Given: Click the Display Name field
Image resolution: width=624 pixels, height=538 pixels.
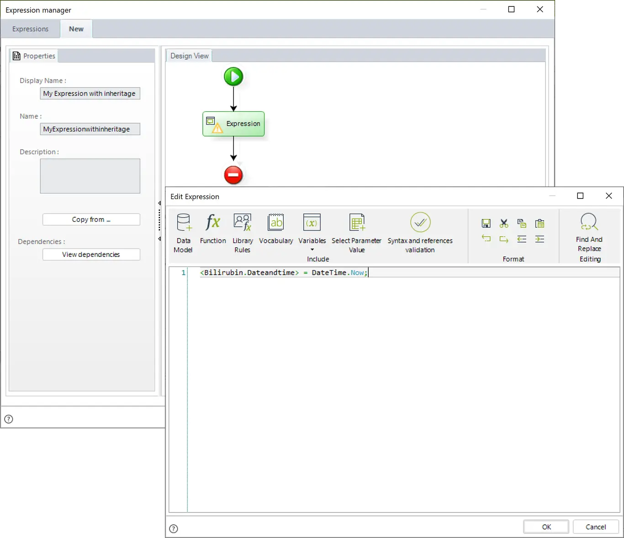Looking at the screenshot, I should click(x=90, y=94).
